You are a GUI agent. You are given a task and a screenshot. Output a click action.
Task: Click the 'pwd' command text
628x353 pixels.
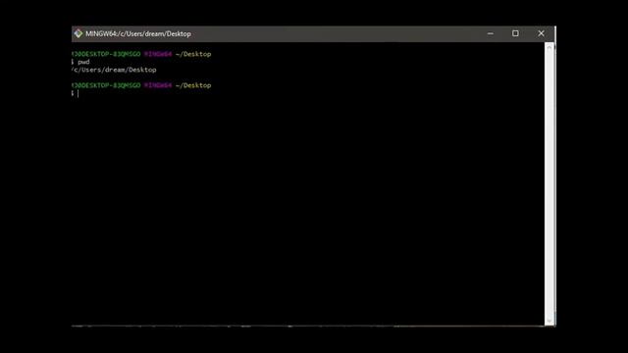[x=83, y=62]
